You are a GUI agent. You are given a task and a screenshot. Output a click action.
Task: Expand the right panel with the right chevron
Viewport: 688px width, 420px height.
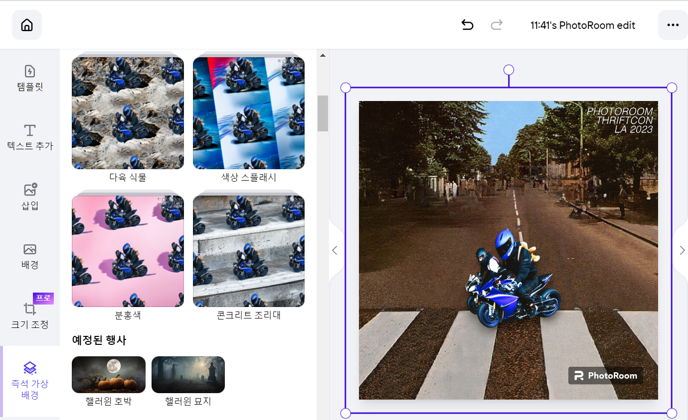682,250
